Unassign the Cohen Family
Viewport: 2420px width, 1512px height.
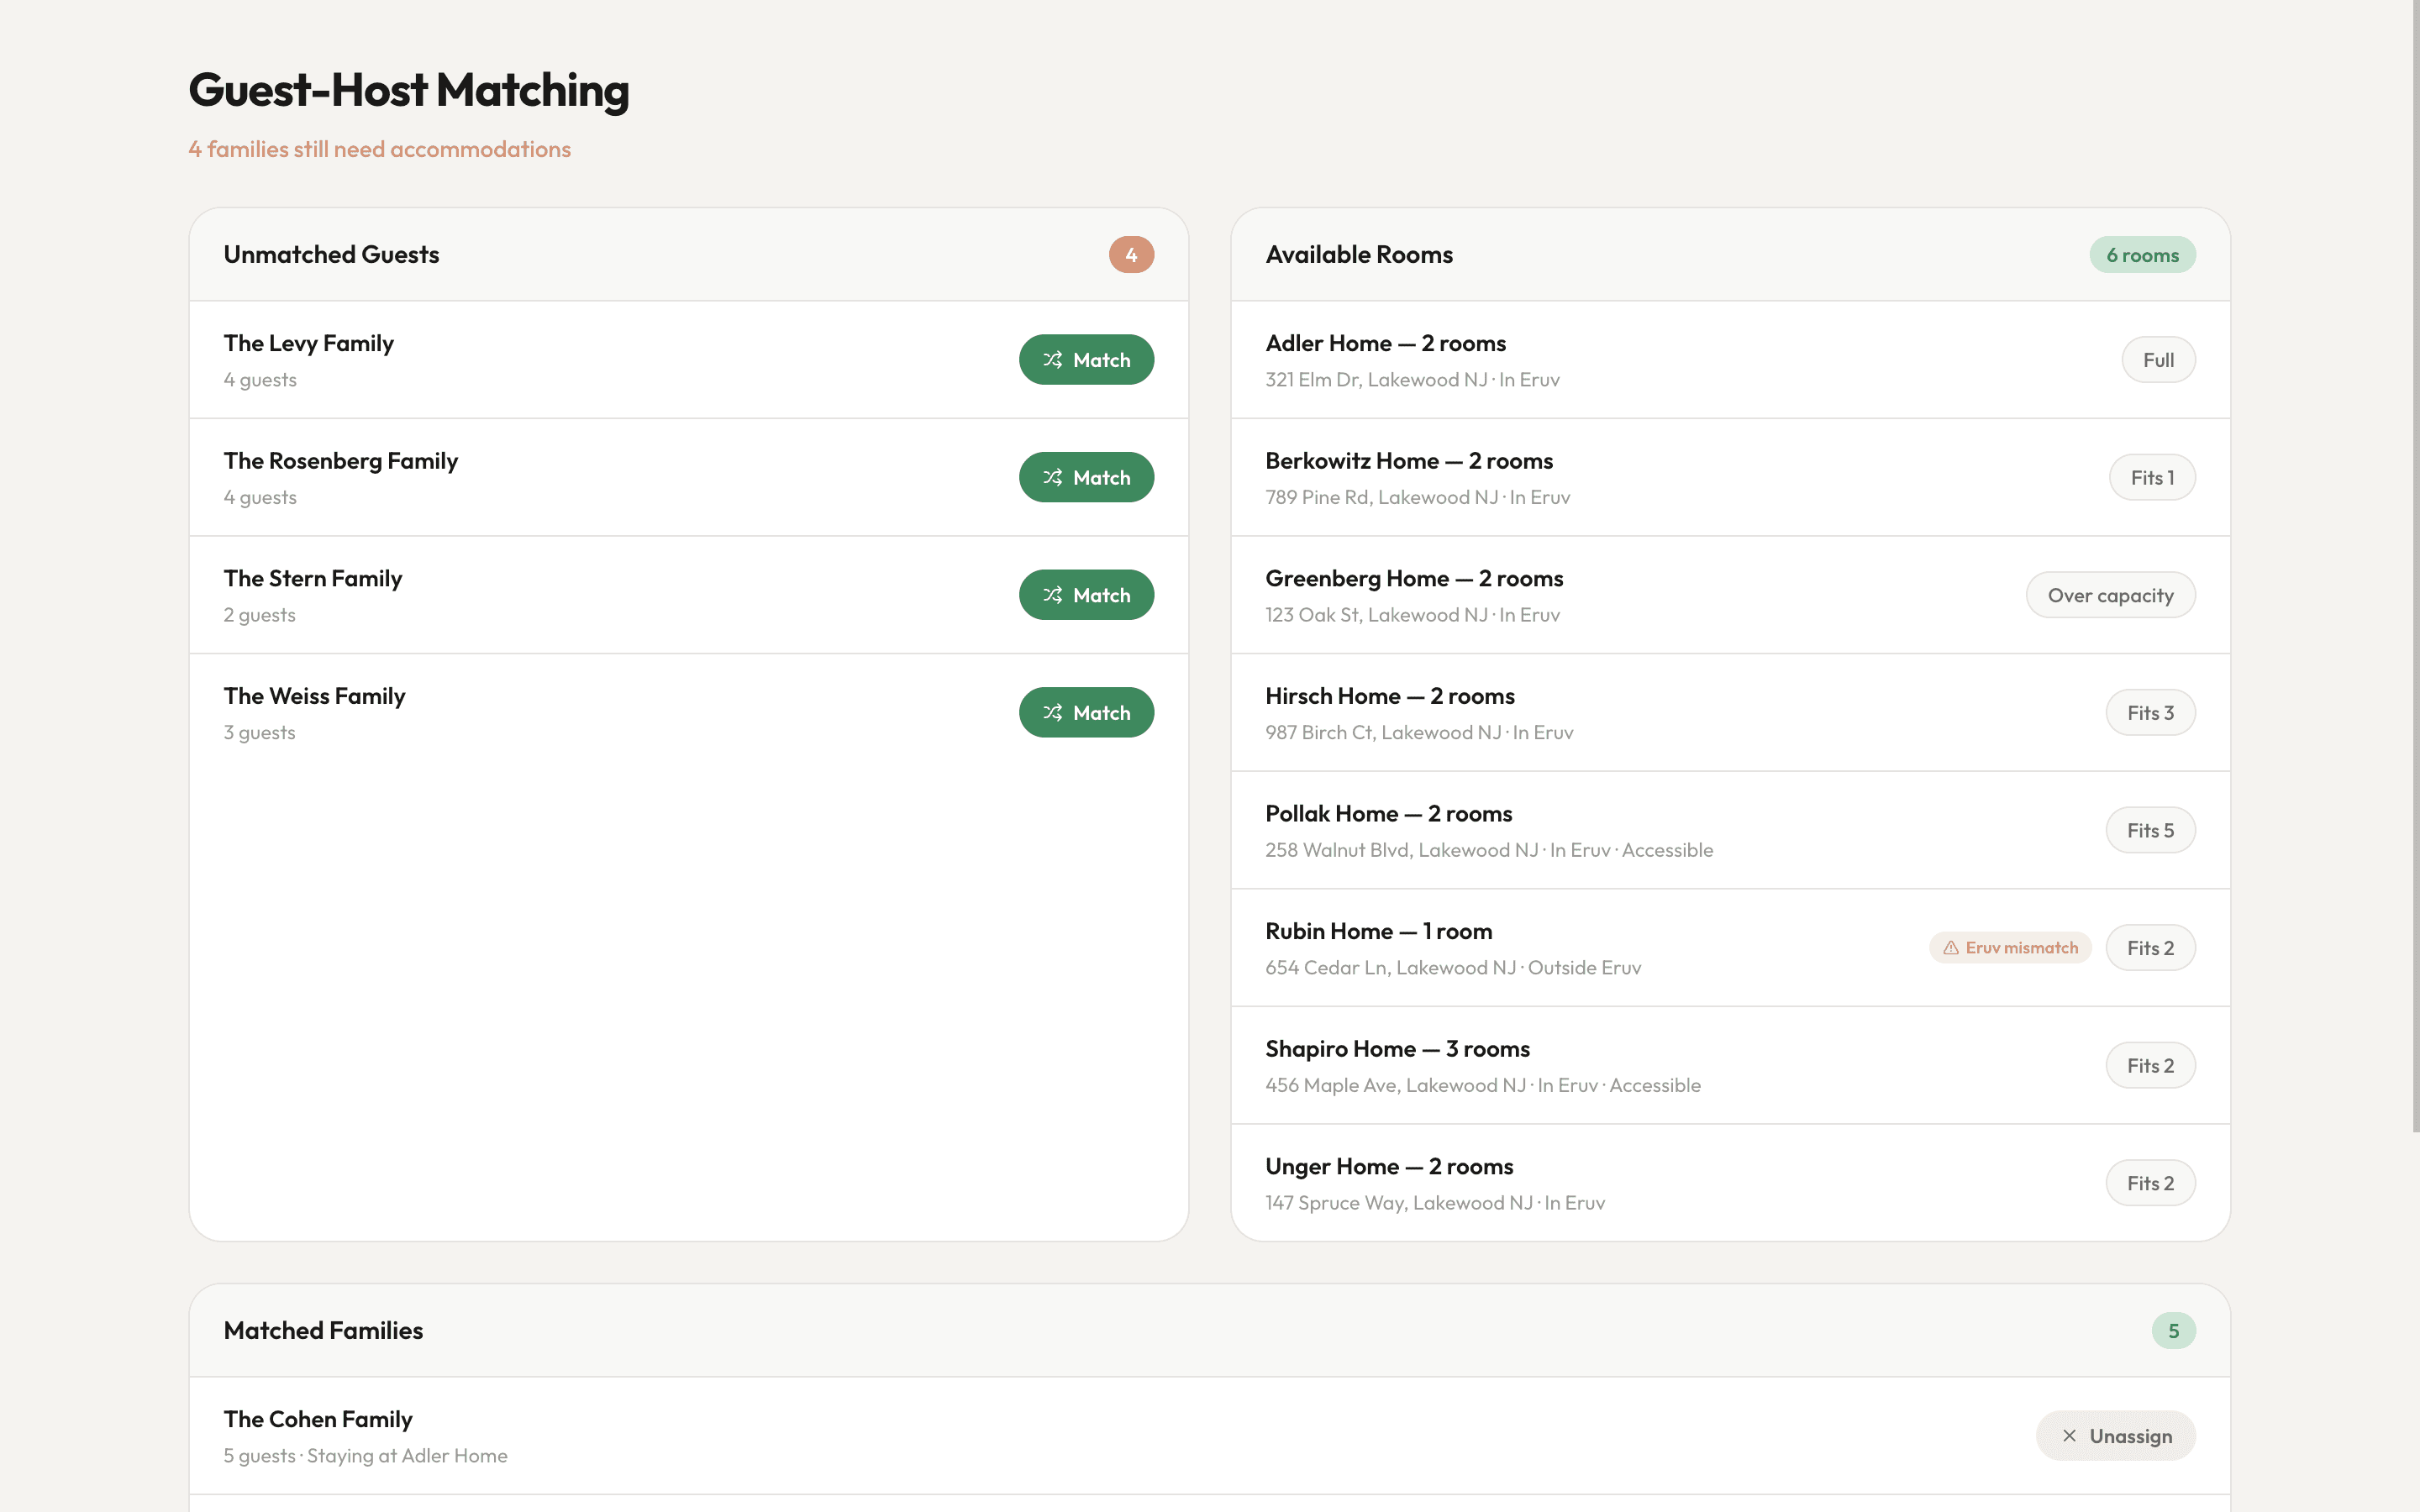[2115, 1436]
